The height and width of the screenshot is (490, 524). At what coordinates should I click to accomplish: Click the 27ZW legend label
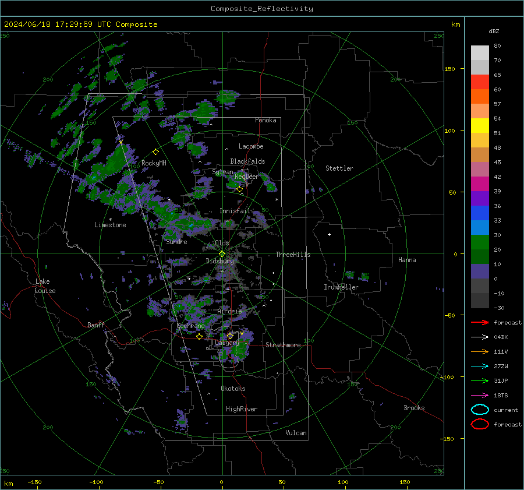click(x=501, y=366)
